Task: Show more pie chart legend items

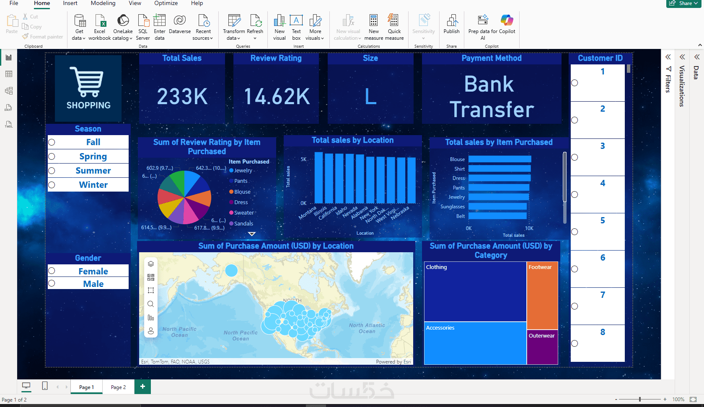Action: point(251,234)
